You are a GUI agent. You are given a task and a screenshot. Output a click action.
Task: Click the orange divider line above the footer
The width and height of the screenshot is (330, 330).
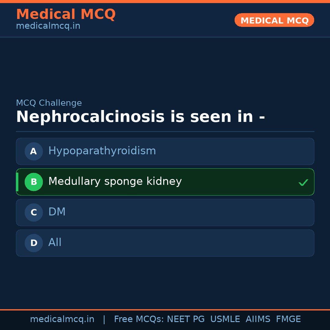[165, 309]
